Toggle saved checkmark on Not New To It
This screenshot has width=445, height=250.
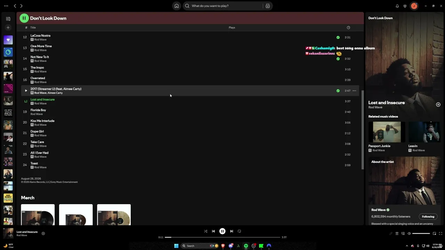tap(338, 59)
